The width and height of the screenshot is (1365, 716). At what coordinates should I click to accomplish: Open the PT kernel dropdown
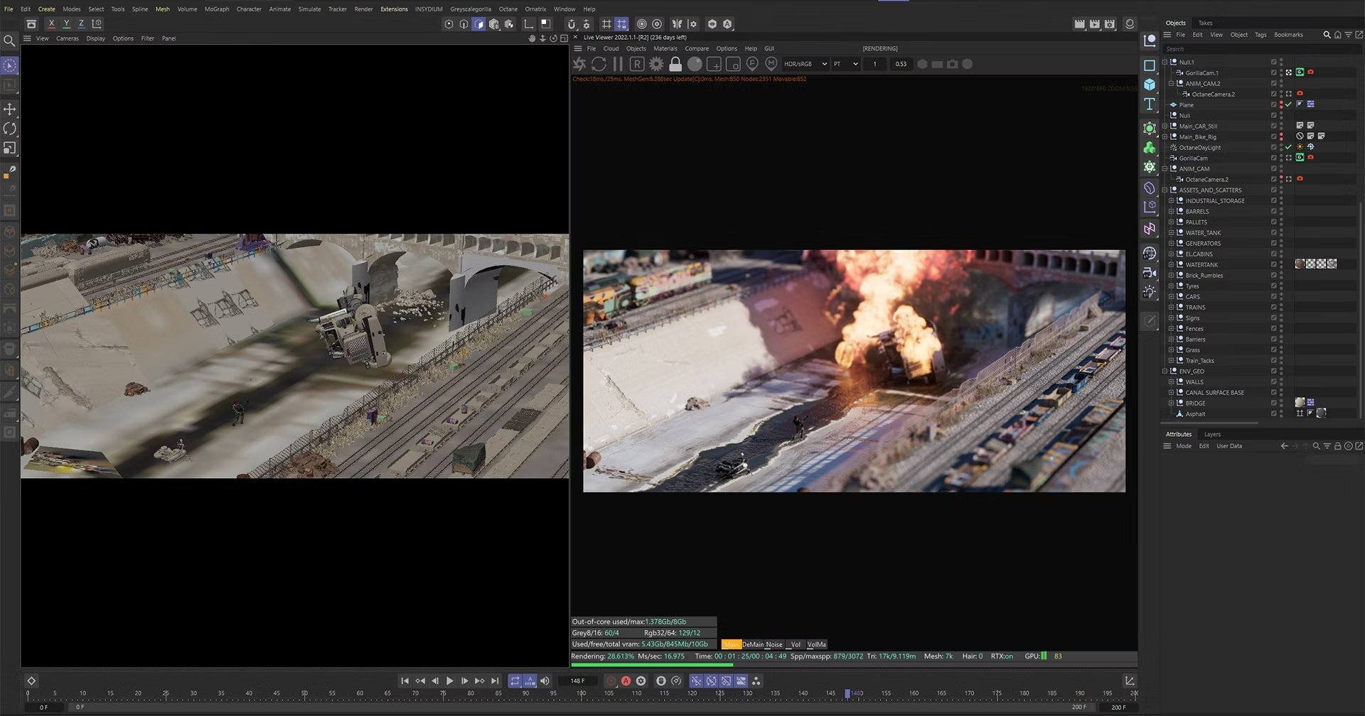tap(845, 64)
